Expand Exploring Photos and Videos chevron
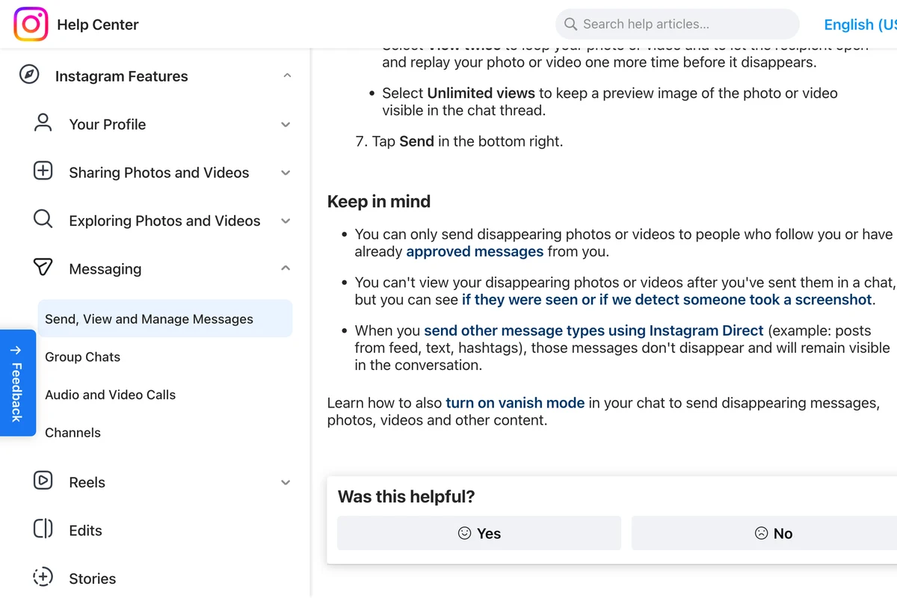This screenshot has width=897, height=598. point(286,221)
